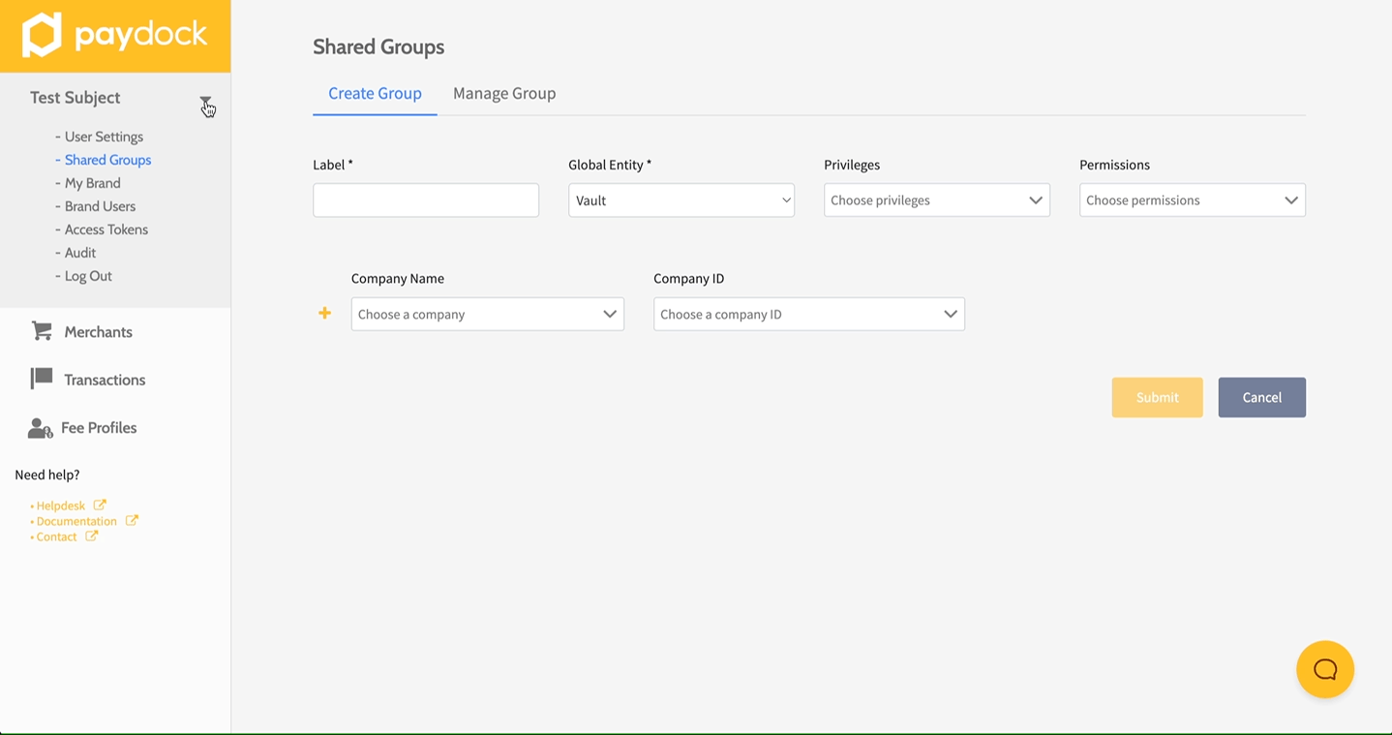1392x735 pixels.
Task: Focus the Label text input field
Action: (x=425, y=200)
